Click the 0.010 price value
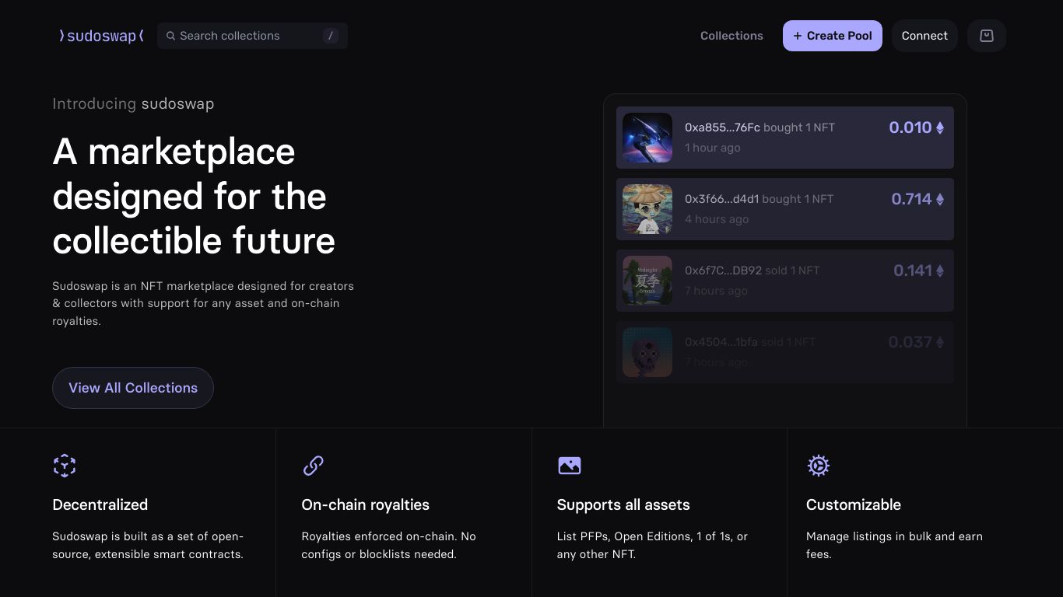 pos(910,127)
